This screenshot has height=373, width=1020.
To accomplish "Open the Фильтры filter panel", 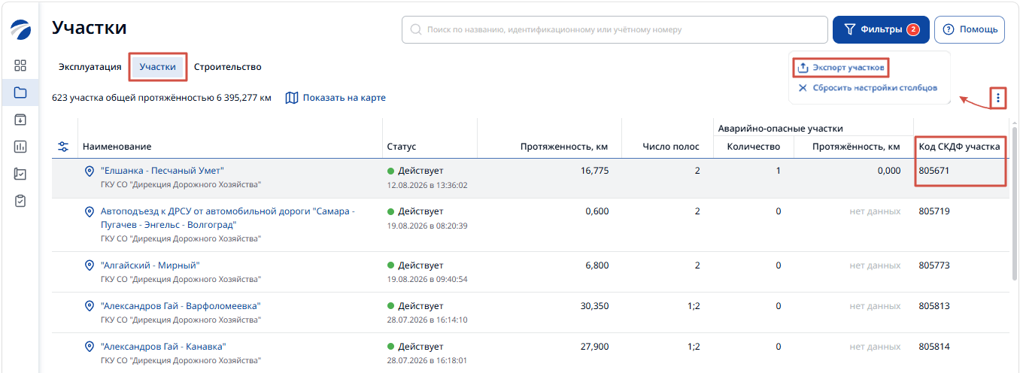I will click(881, 29).
